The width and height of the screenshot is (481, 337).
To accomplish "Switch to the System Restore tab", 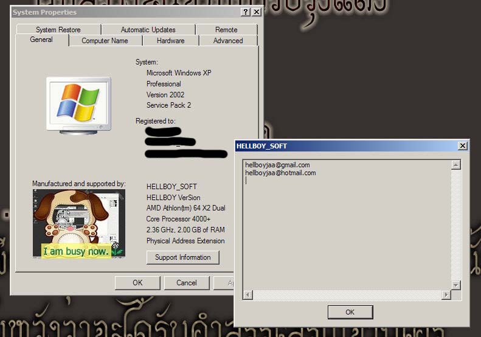I will (x=58, y=30).
